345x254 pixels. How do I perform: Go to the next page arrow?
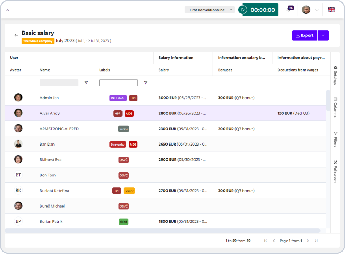tap(308, 241)
